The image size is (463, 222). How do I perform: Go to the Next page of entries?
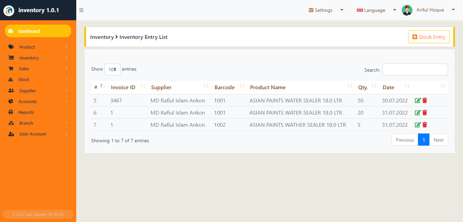(x=439, y=140)
